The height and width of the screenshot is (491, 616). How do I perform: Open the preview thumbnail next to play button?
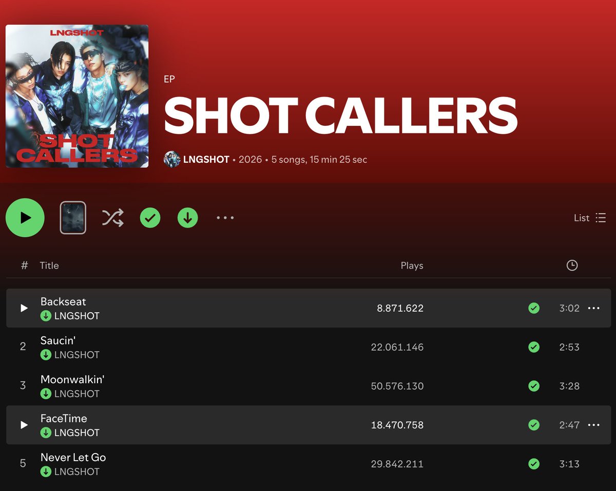73,218
